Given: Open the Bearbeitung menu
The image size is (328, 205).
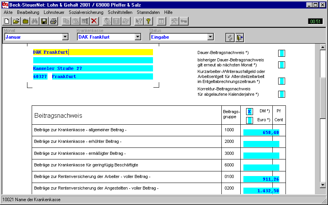Looking at the screenshot, I should 28,12.
